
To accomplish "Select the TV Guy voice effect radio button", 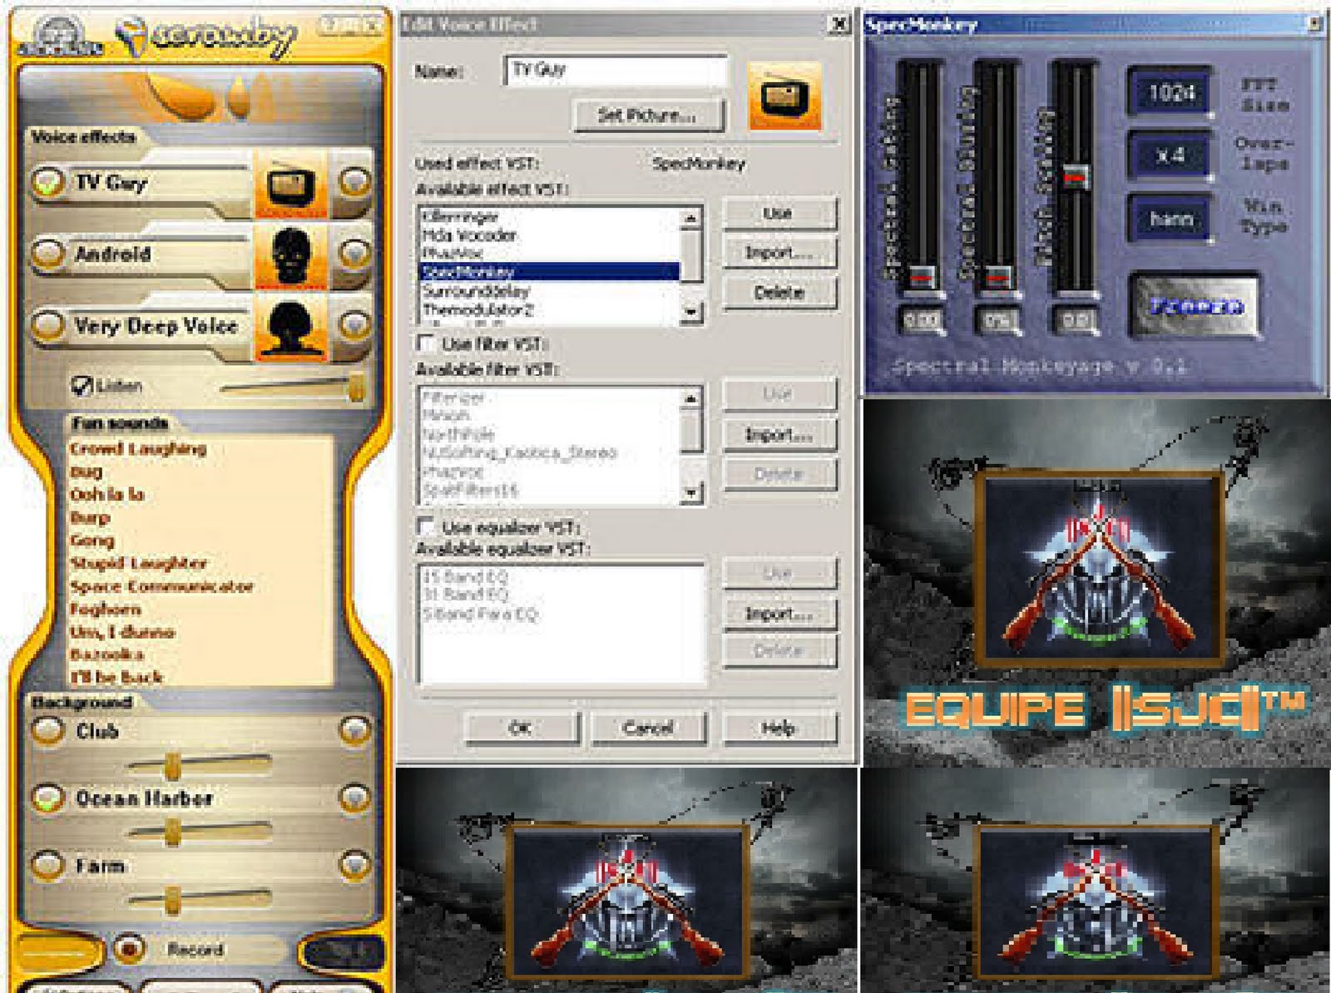I will tap(48, 182).
